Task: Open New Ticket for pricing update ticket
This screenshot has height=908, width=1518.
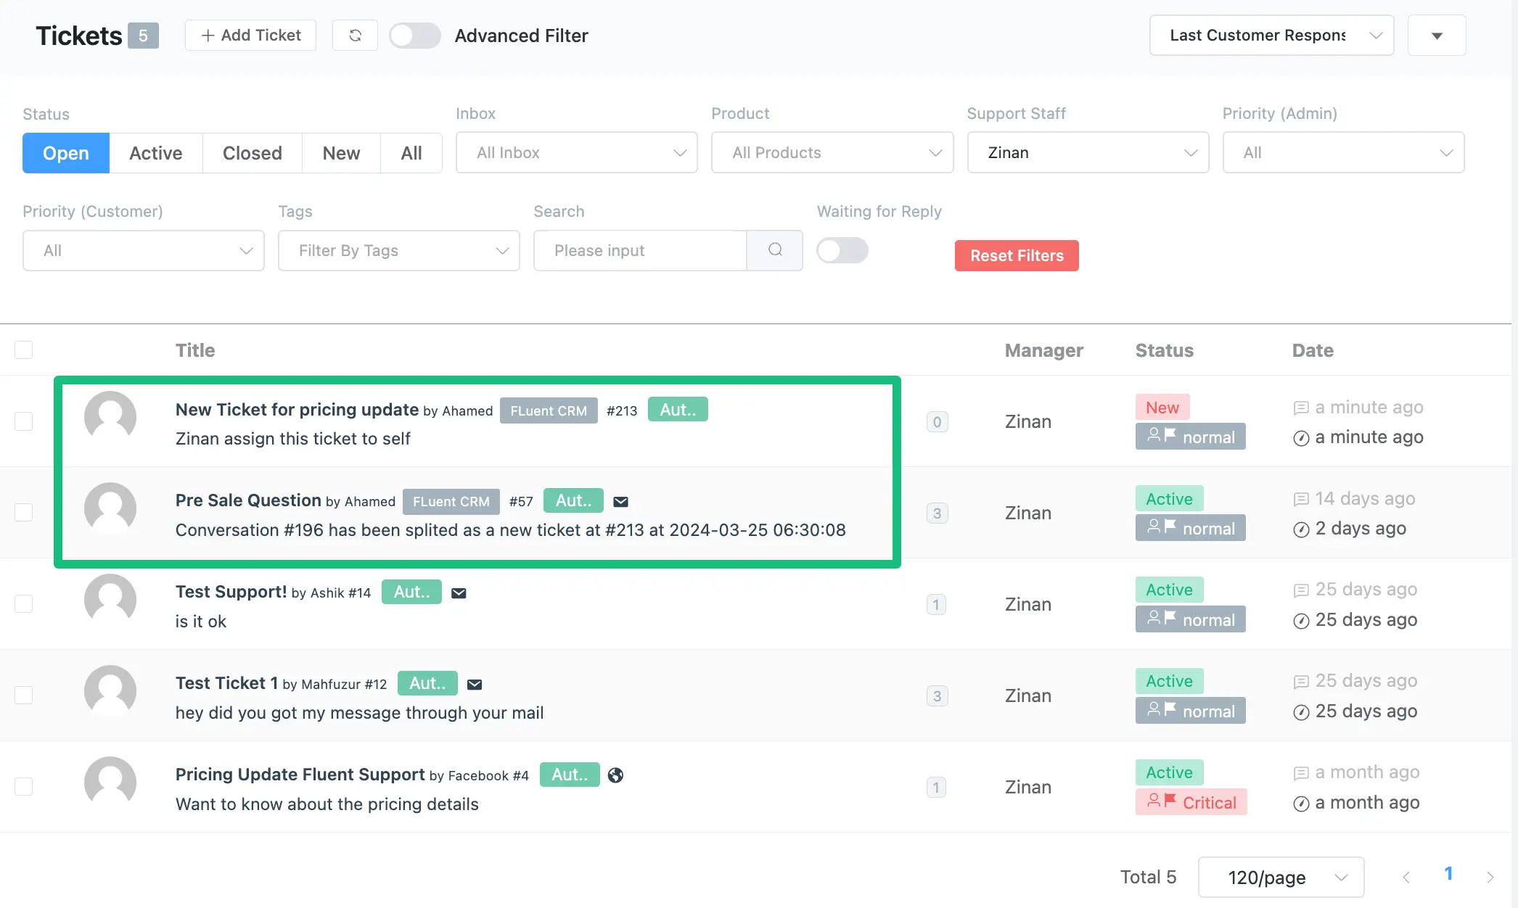Action: pos(298,410)
